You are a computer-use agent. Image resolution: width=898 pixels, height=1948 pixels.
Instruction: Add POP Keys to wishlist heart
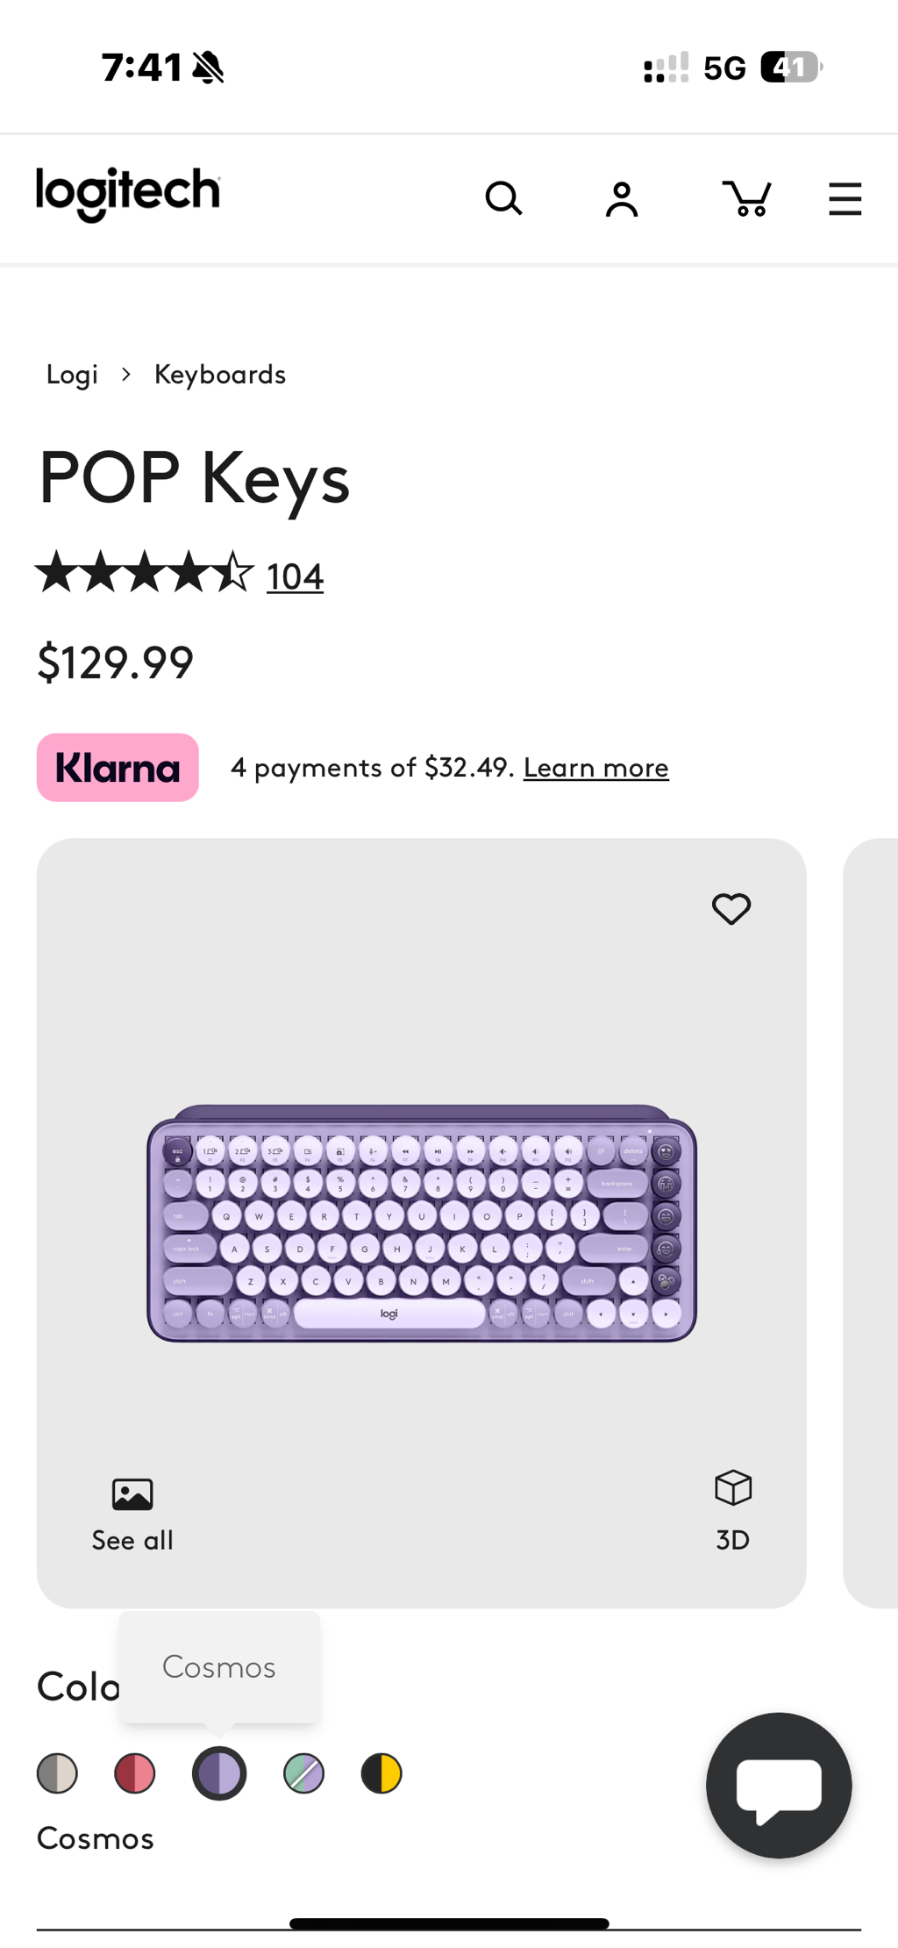(x=731, y=909)
